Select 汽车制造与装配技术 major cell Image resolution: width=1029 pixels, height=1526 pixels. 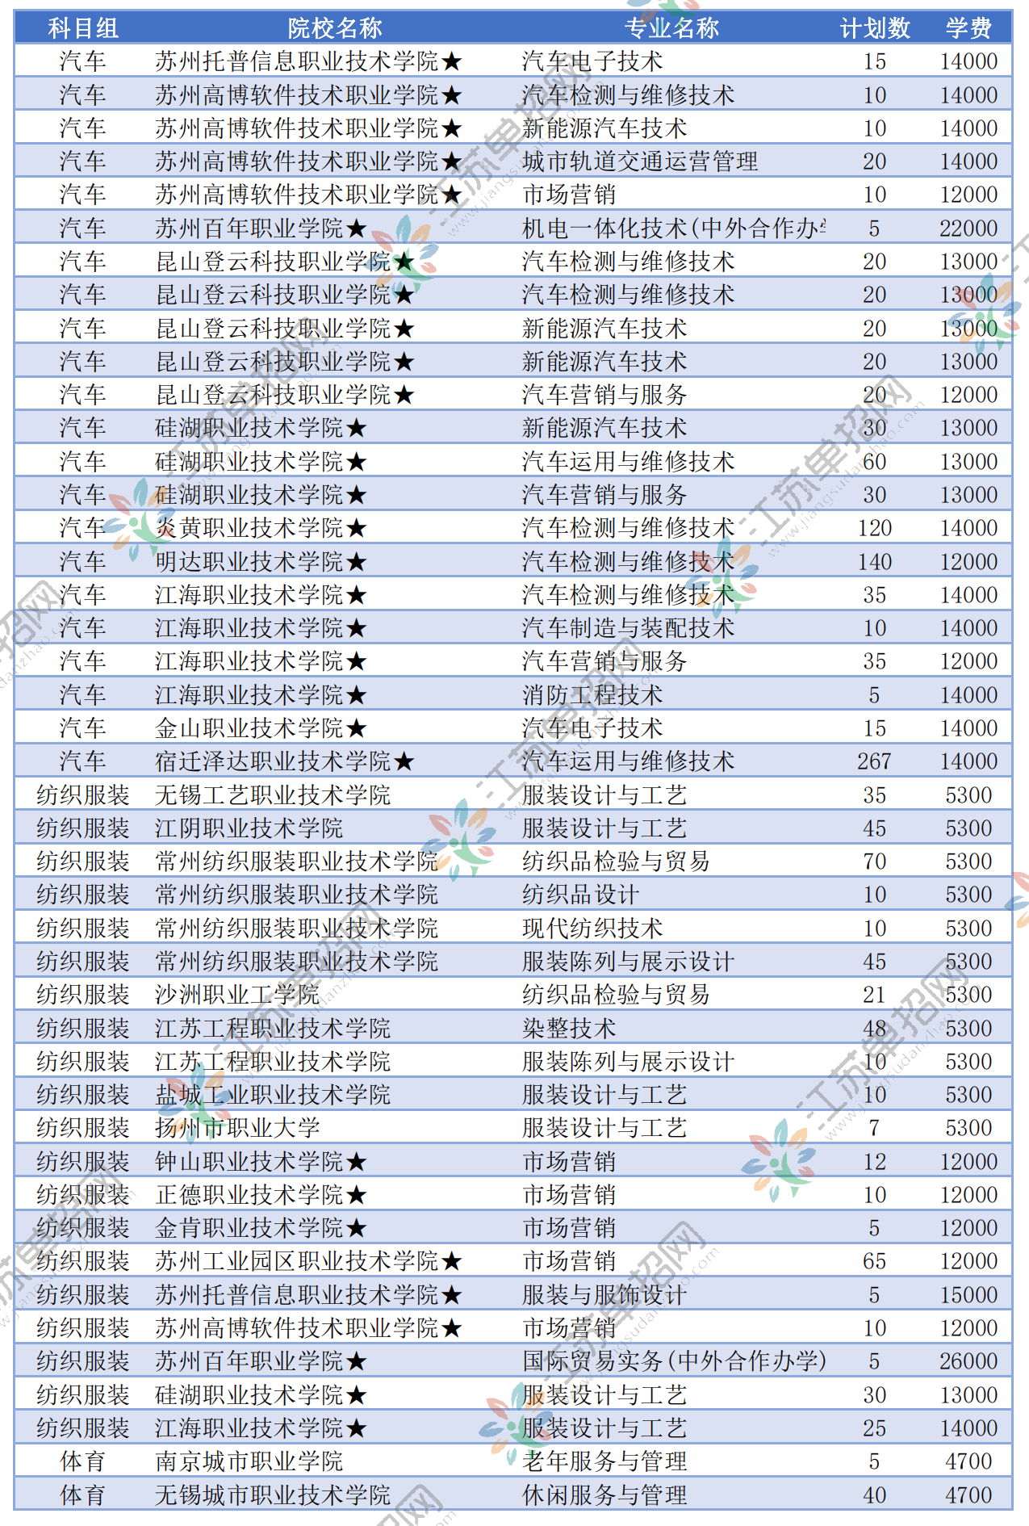point(628,628)
